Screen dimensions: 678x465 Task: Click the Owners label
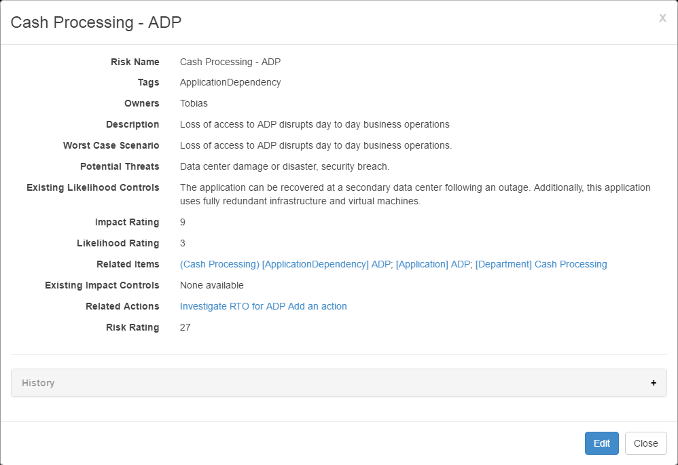point(142,103)
